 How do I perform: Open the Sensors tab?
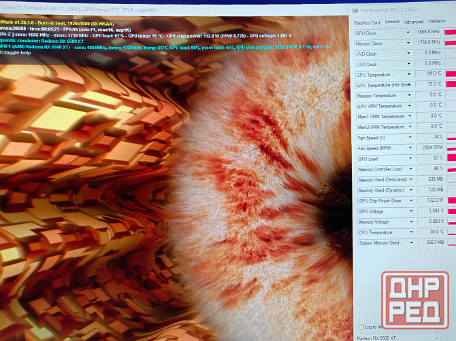(x=392, y=22)
